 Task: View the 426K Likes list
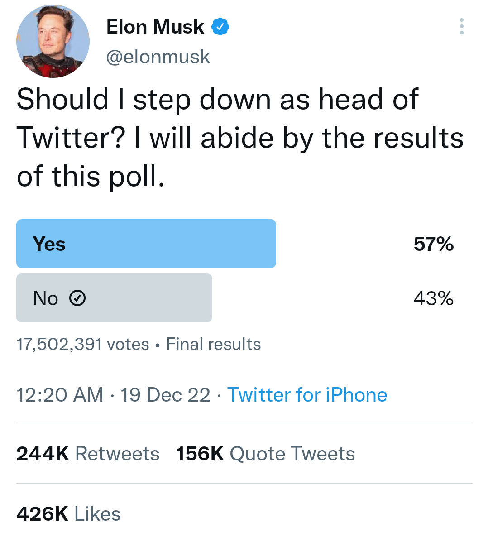click(x=68, y=514)
